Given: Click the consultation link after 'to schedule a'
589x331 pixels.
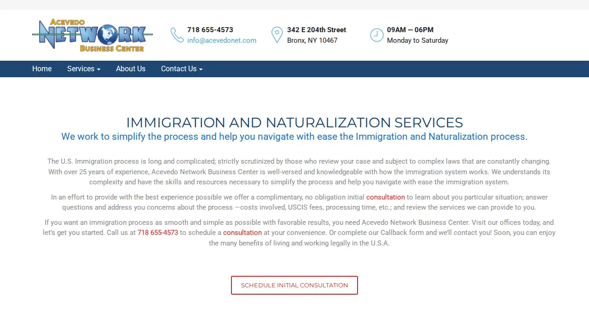Looking at the screenshot, I should 243,233.
